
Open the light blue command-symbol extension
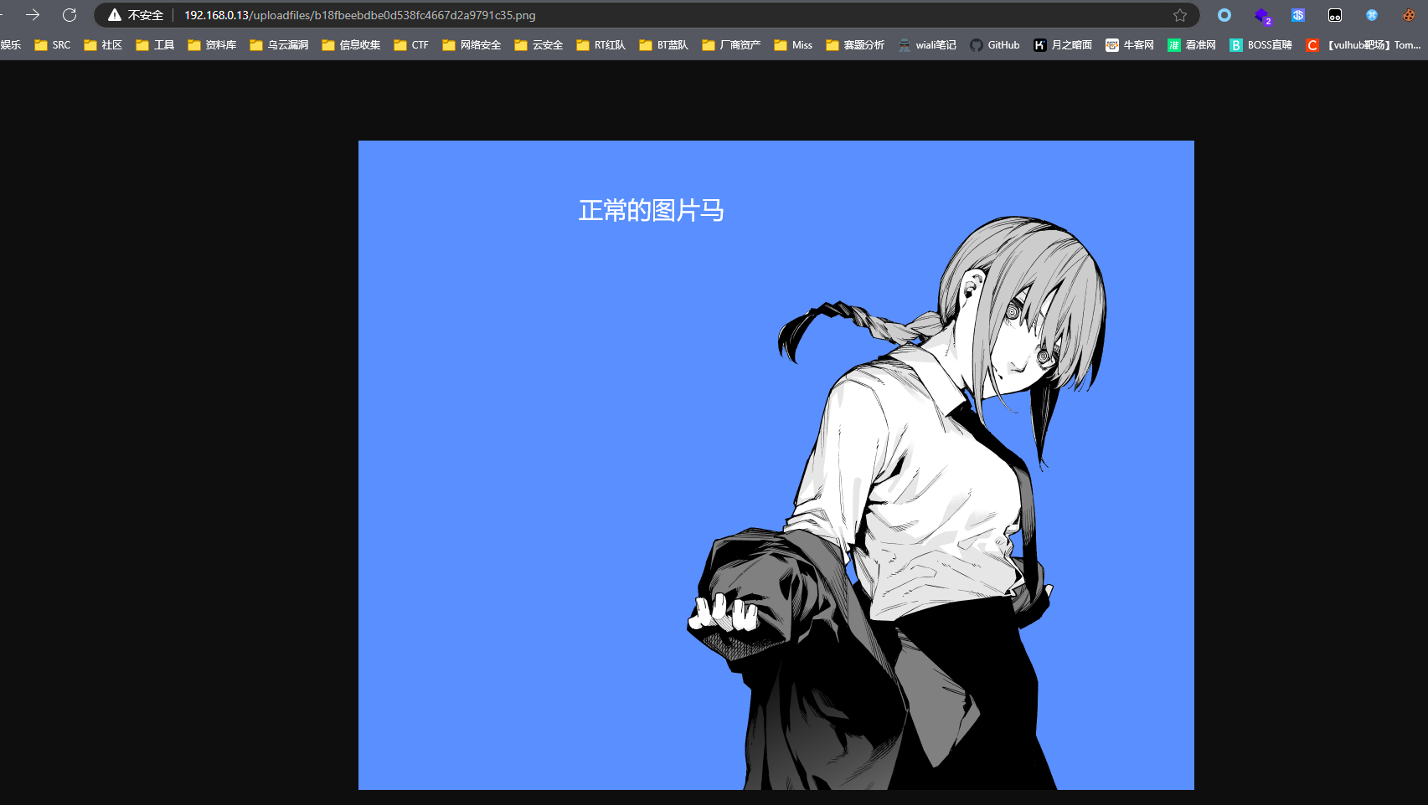[x=1372, y=15]
